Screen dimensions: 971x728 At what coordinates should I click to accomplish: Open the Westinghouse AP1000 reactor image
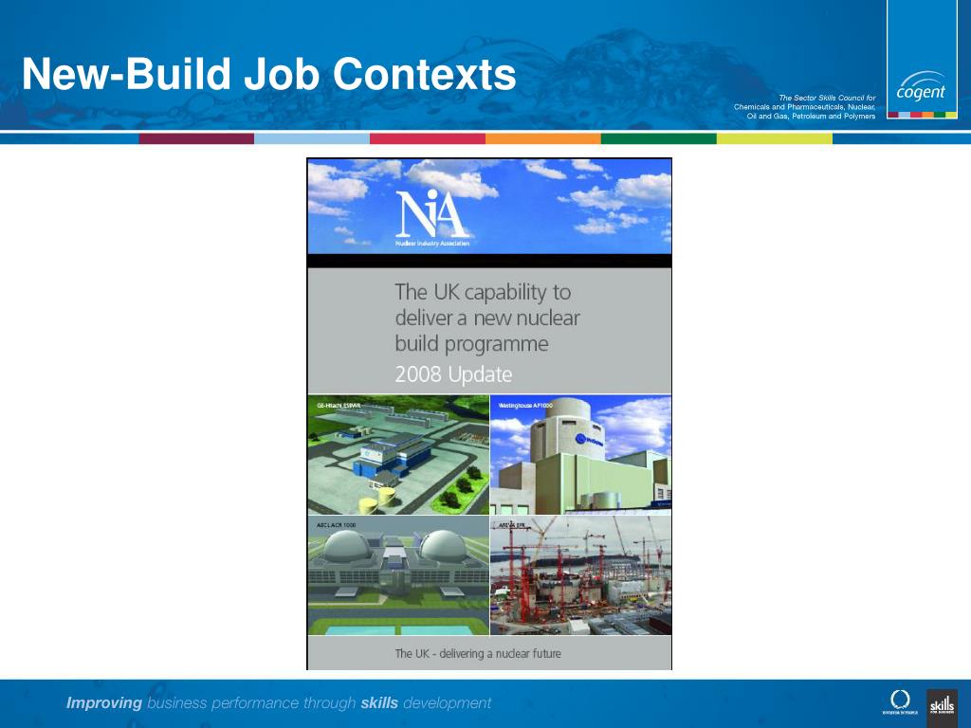581,455
